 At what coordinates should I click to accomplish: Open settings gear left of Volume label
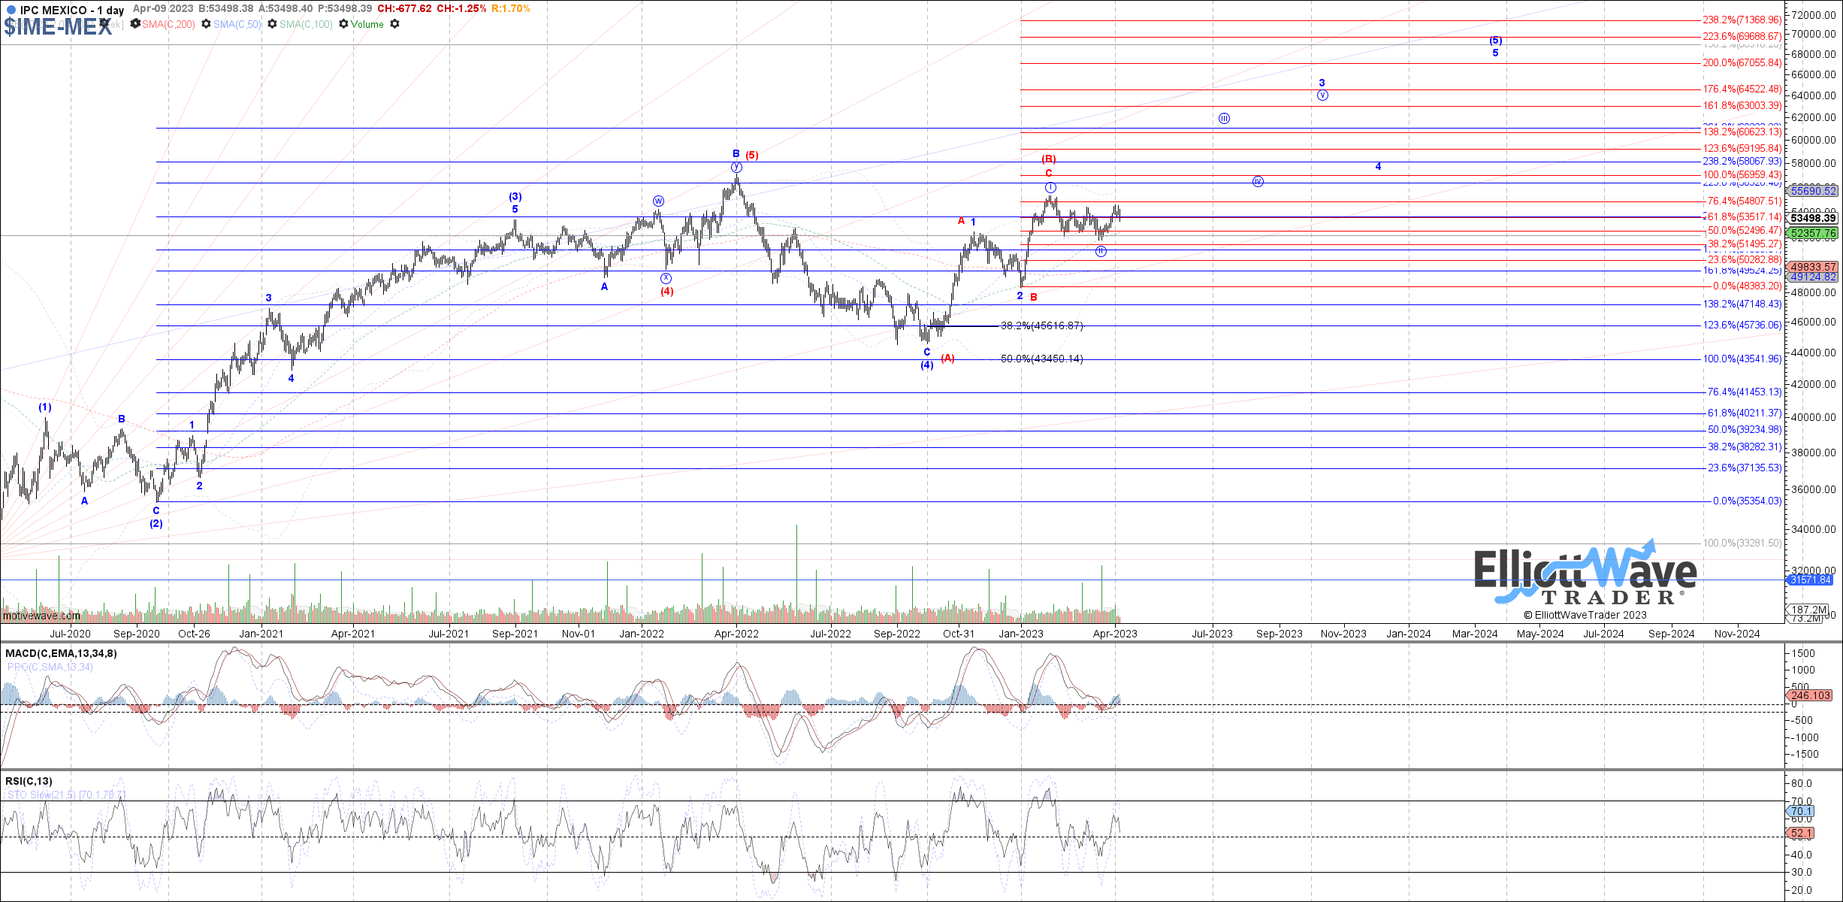pyautogui.click(x=343, y=24)
